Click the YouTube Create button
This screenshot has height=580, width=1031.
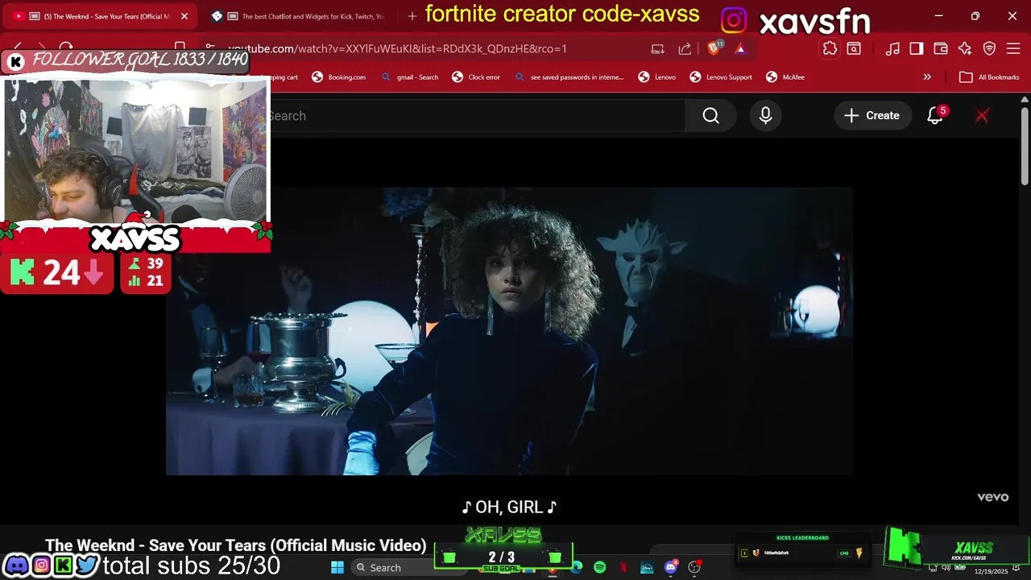[872, 115]
